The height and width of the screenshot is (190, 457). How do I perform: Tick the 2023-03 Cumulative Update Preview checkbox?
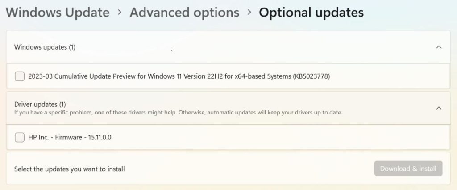click(20, 76)
